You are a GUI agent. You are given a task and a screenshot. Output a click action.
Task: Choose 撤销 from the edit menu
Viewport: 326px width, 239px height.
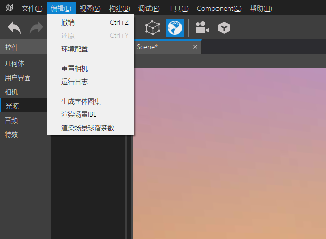(x=90, y=22)
